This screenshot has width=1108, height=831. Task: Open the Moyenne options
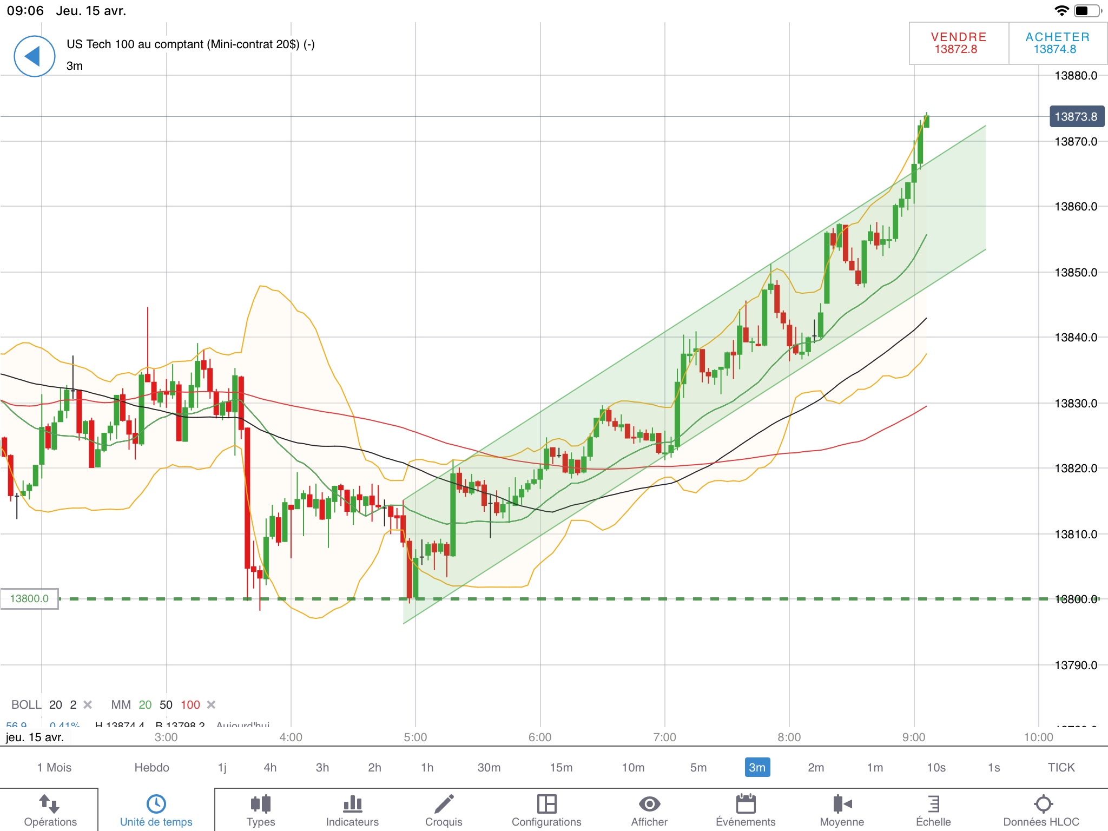tap(842, 804)
